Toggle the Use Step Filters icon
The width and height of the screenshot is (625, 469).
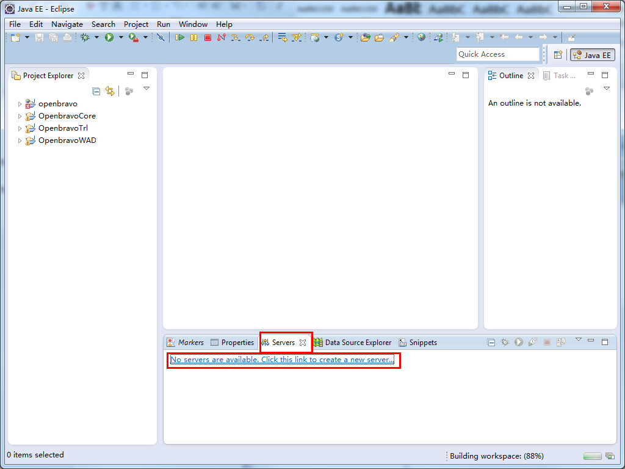(297, 37)
